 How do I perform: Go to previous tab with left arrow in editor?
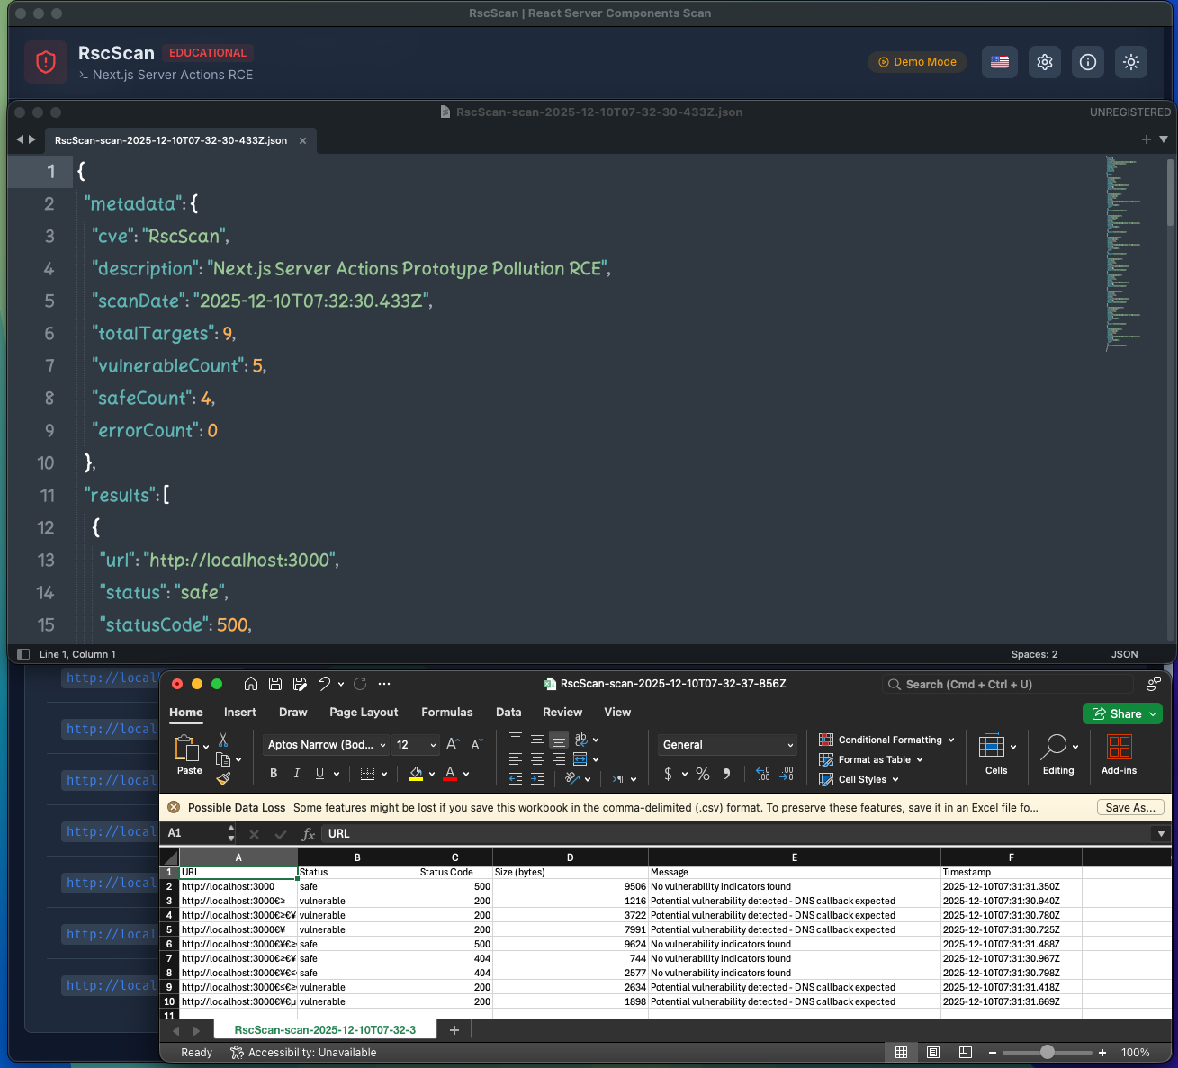click(20, 139)
